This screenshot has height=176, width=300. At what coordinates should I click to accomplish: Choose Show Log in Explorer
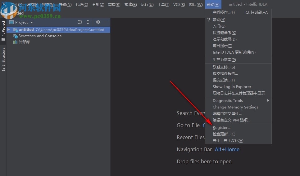(238, 87)
